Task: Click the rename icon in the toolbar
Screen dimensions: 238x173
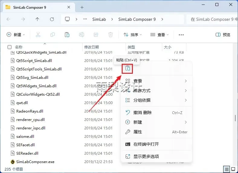Action: [x=82, y=35]
